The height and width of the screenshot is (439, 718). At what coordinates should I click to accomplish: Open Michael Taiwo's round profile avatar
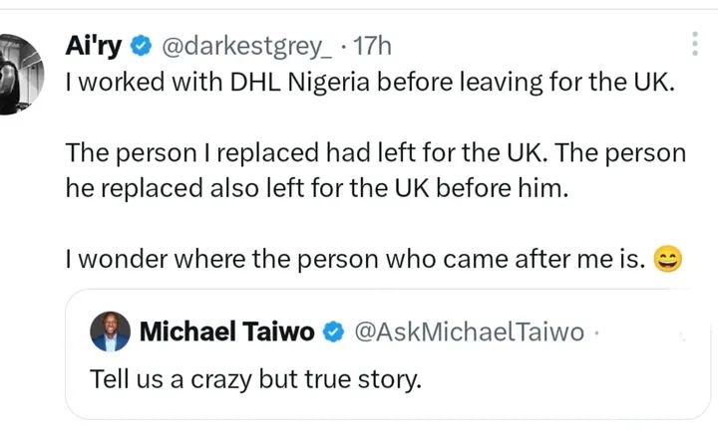pyautogui.click(x=110, y=331)
